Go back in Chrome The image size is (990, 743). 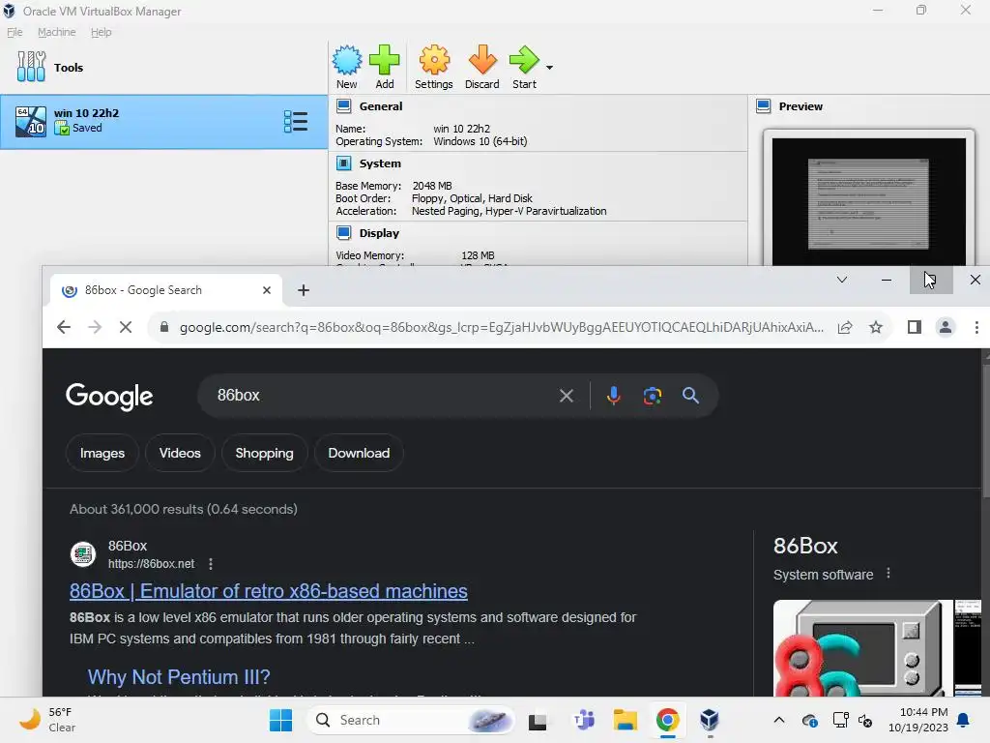[x=64, y=327]
